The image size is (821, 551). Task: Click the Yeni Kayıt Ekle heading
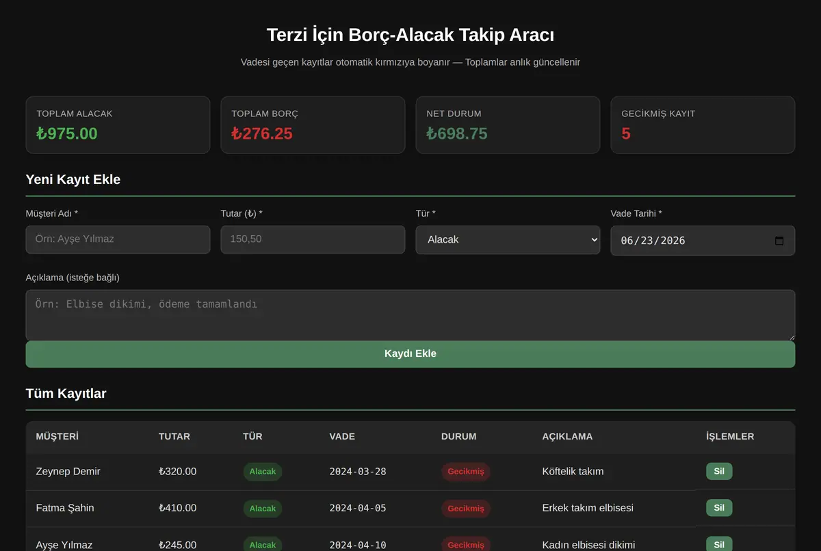(x=73, y=180)
